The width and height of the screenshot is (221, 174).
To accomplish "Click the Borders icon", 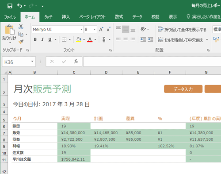I will (64, 39).
